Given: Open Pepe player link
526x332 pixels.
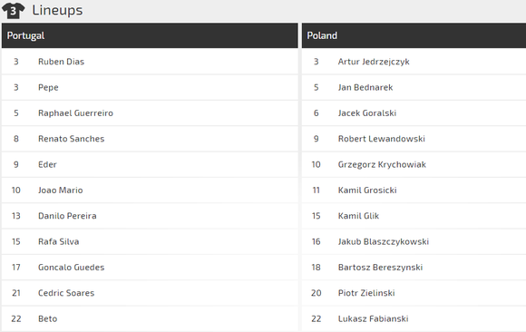Looking at the screenshot, I should 48,88.
